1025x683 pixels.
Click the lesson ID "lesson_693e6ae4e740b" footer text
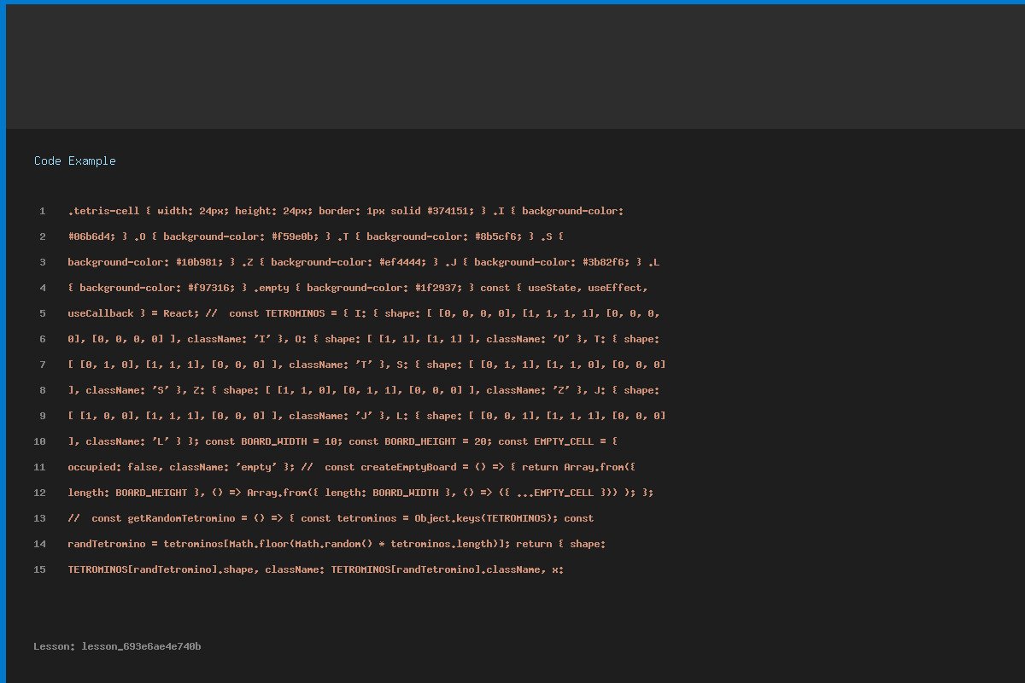pyautogui.click(x=141, y=646)
